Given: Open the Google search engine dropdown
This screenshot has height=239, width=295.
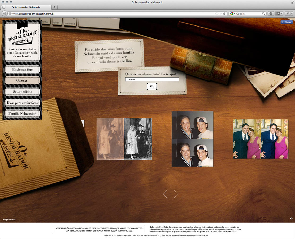Looking at the screenshot, I should [x=233, y=14].
